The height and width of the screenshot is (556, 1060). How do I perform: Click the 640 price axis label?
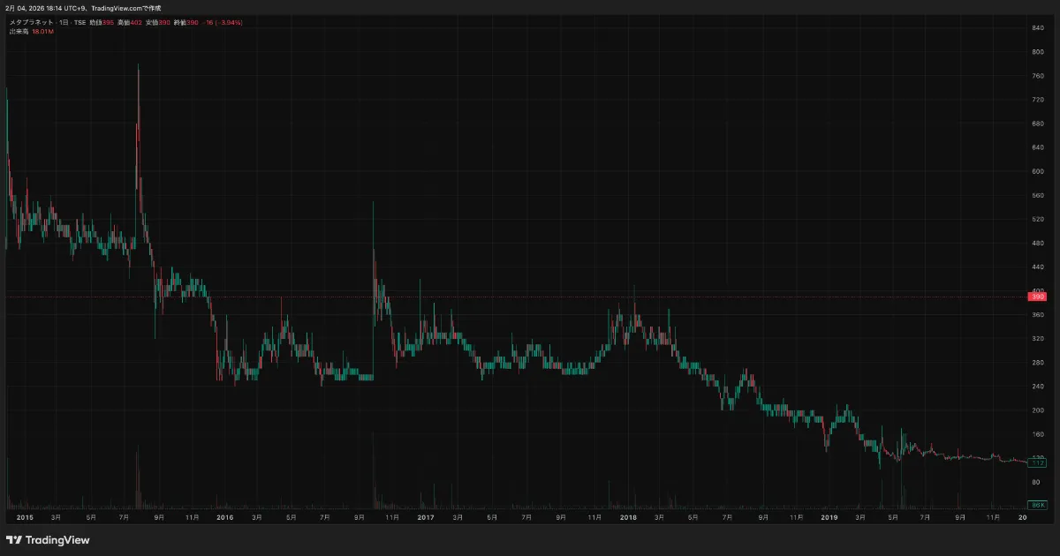[1039, 147]
